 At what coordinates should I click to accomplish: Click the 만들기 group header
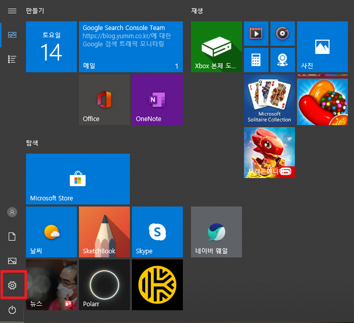(35, 11)
